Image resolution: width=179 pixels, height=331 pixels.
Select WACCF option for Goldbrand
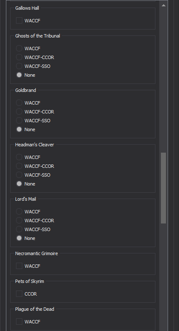click(x=19, y=103)
